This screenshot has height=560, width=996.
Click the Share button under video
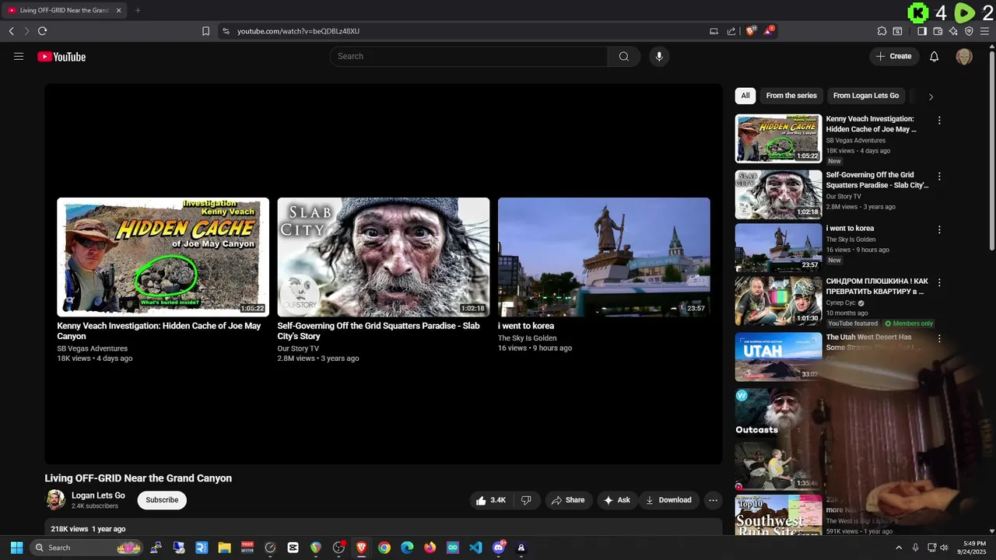568,500
